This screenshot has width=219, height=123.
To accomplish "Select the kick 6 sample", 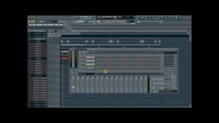I will (39, 73).
